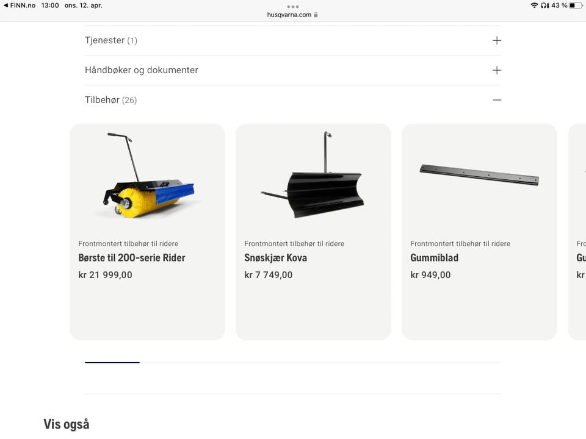Click the carousel scroll progress bar

pyautogui.click(x=292, y=362)
